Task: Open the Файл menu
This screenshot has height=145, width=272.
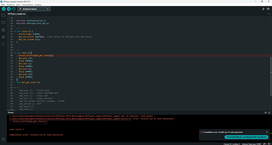Action: pos(3,5)
